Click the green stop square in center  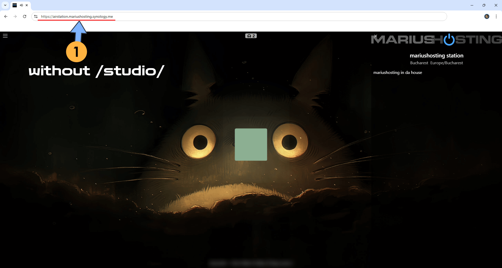click(x=251, y=144)
